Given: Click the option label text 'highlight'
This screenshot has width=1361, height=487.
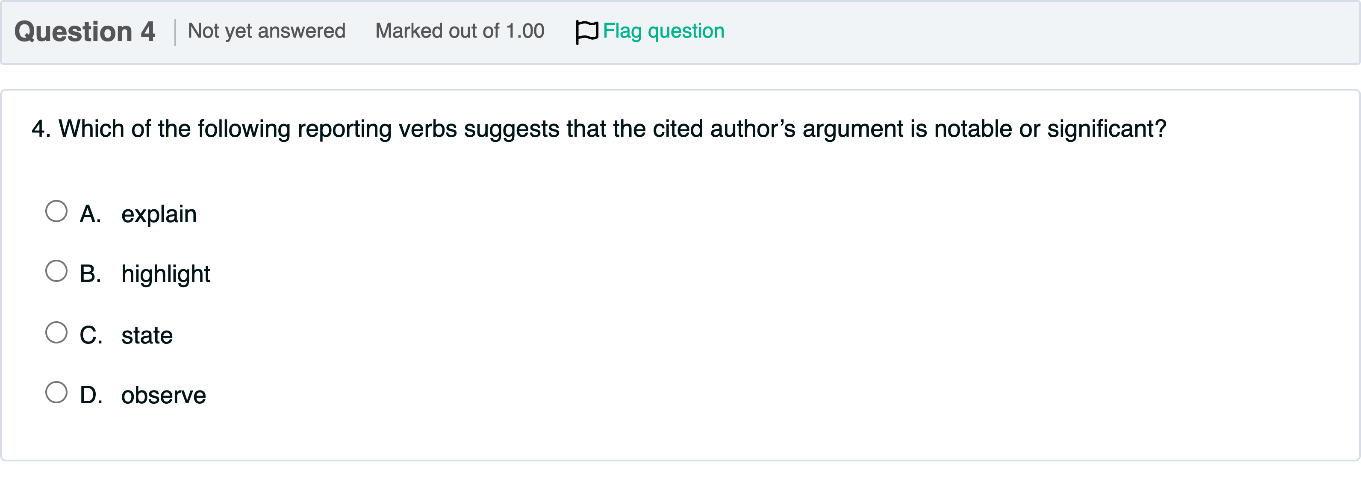Looking at the screenshot, I should 165,273.
